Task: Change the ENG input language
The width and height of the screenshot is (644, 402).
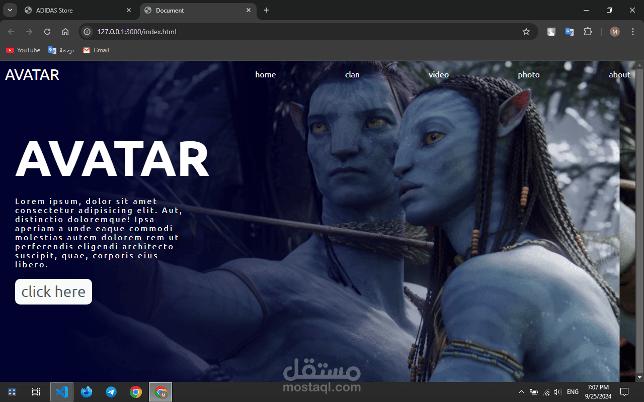Action: tap(573, 392)
